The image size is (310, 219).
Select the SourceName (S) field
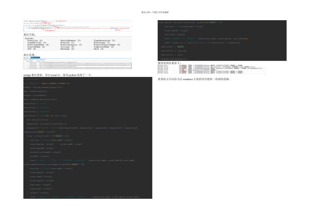coord(36,47)
